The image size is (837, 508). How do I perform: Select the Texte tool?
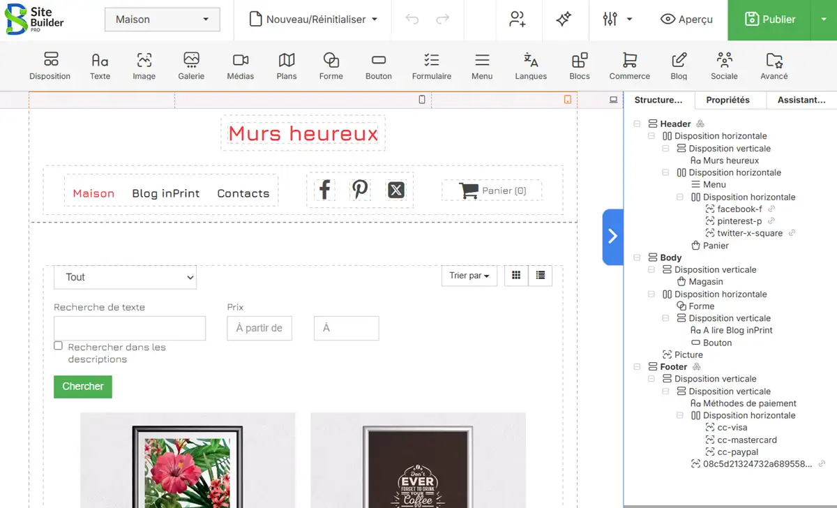point(100,66)
